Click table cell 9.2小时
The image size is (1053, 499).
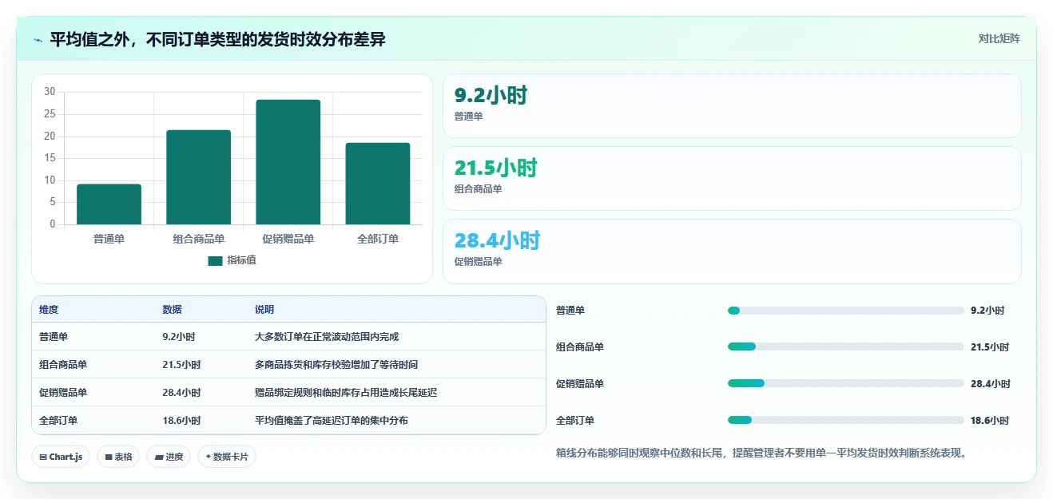[179, 337]
